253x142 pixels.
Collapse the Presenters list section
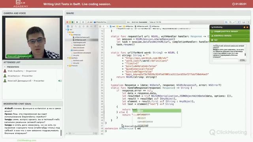click(x=5, y=67)
